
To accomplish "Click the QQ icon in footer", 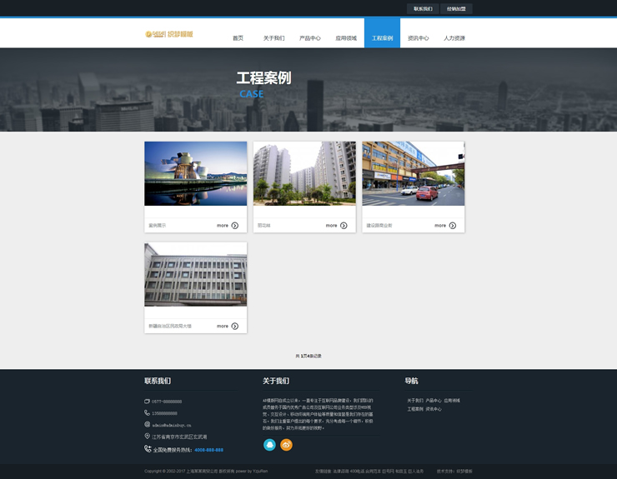I will click(x=269, y=445).
